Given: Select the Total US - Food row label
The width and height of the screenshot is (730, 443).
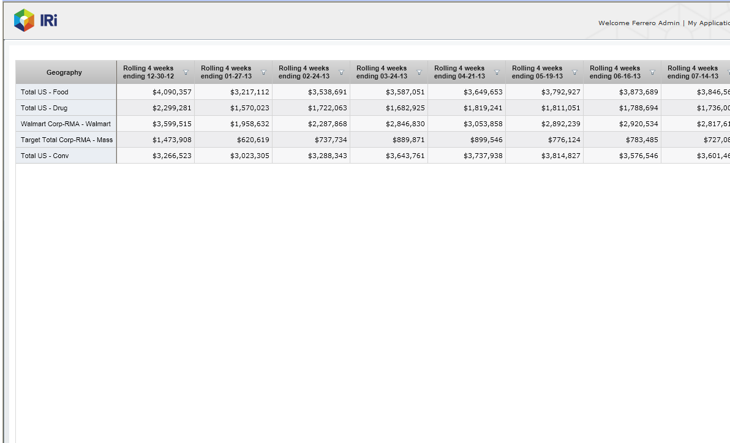Looking at the screenshot, I should tap(45, 92).
